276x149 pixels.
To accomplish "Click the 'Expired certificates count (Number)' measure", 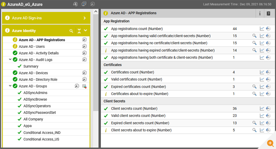I will point(138,87).
